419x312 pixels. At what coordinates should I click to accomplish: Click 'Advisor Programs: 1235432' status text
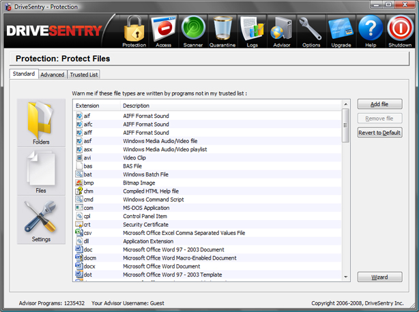[x=52, y=303]
